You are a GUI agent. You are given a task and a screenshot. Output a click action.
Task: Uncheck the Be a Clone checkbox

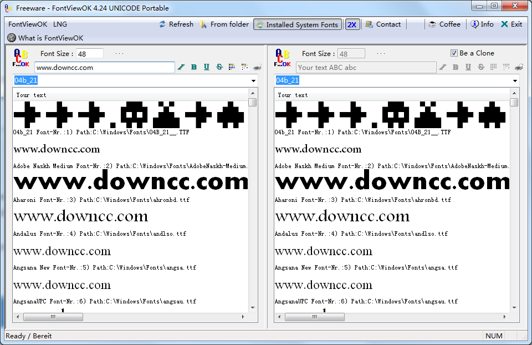pyautogui.click(x=454, y=53)
